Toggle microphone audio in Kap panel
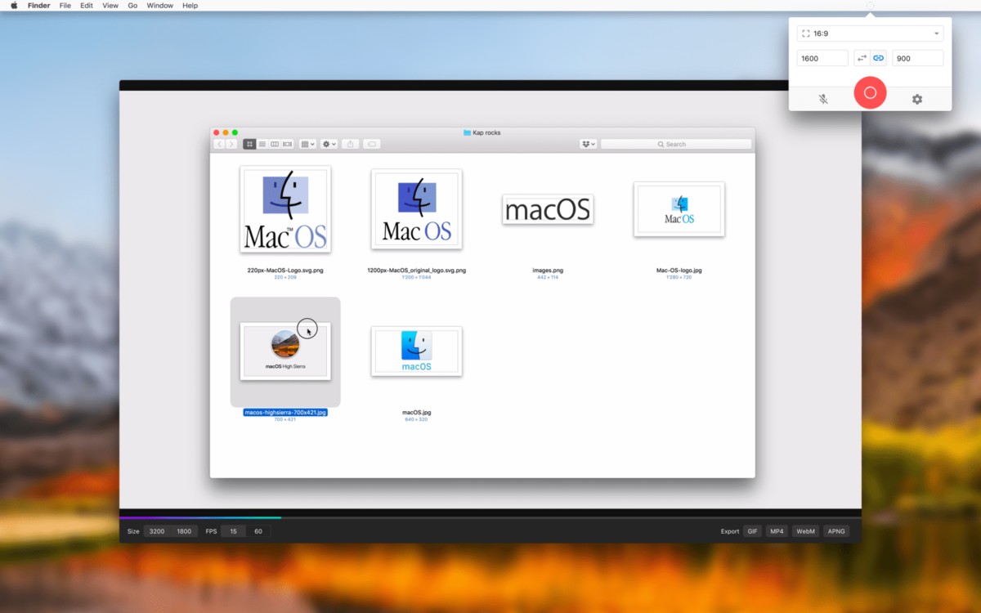This screenshot has width=981, height=613. coord(824,99)
